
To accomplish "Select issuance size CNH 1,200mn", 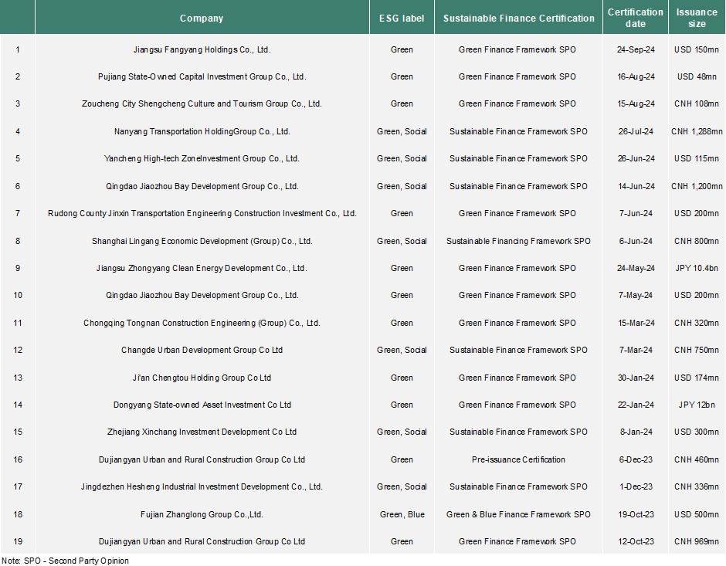I will point(697,186).
